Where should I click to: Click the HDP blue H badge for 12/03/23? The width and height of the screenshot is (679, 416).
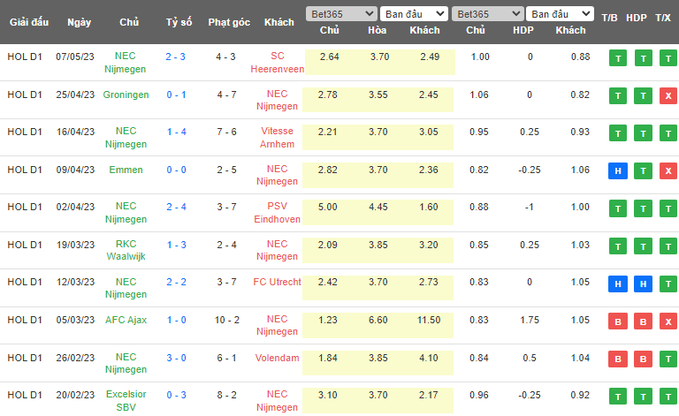click(644, 284)
